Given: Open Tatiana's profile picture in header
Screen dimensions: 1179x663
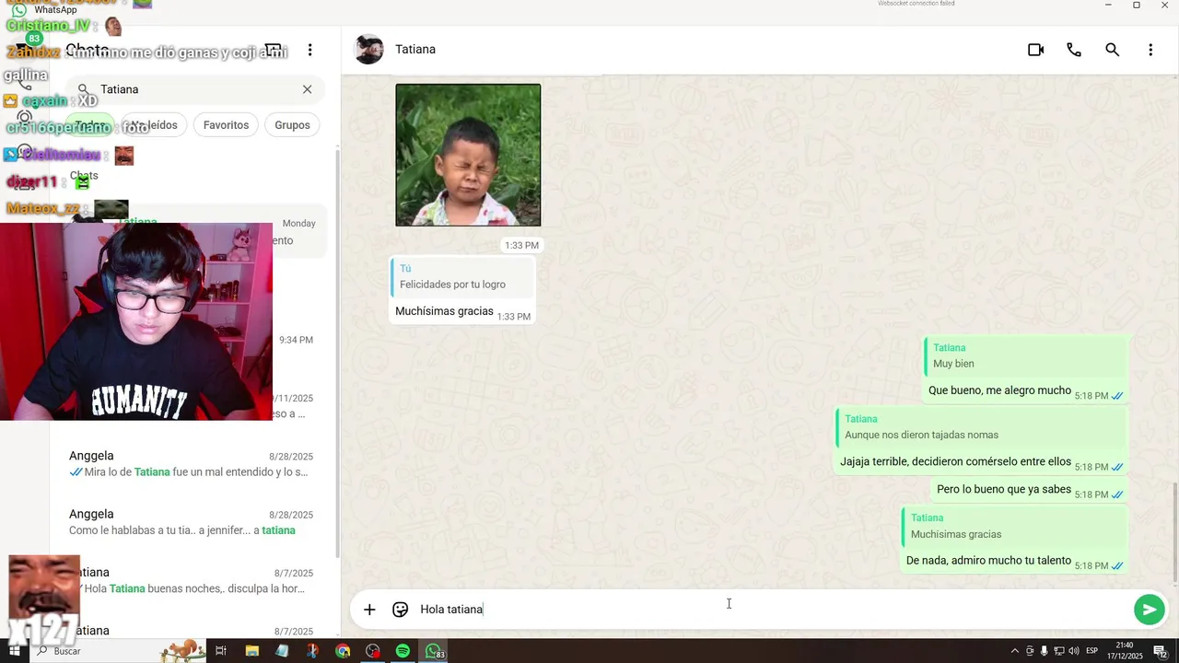Looking at the screenshot, I should [369, 49].
